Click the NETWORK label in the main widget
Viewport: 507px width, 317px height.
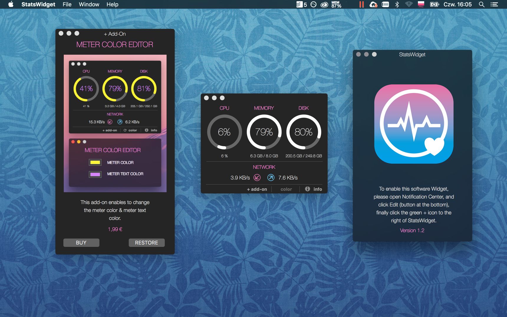264,167
